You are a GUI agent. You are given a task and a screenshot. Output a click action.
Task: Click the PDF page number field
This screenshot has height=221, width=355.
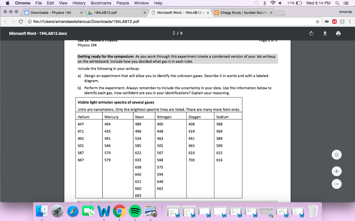point(174,33)
